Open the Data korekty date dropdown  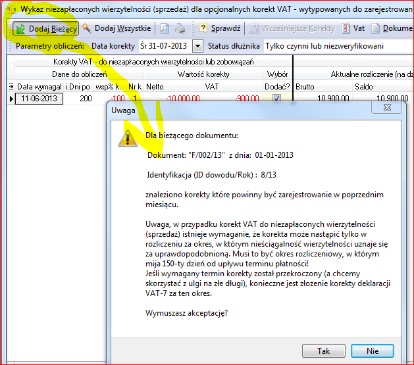pos(197,47)
